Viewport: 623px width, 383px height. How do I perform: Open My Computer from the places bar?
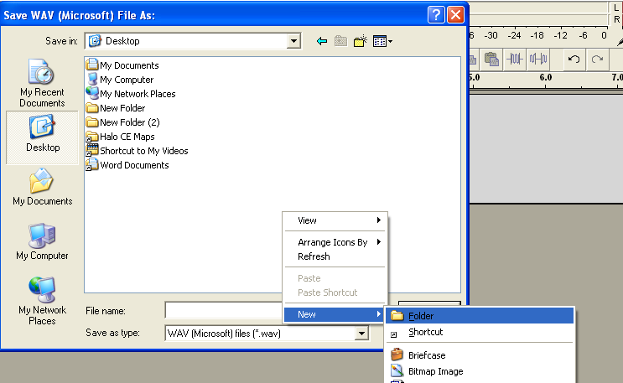[42, 242]
